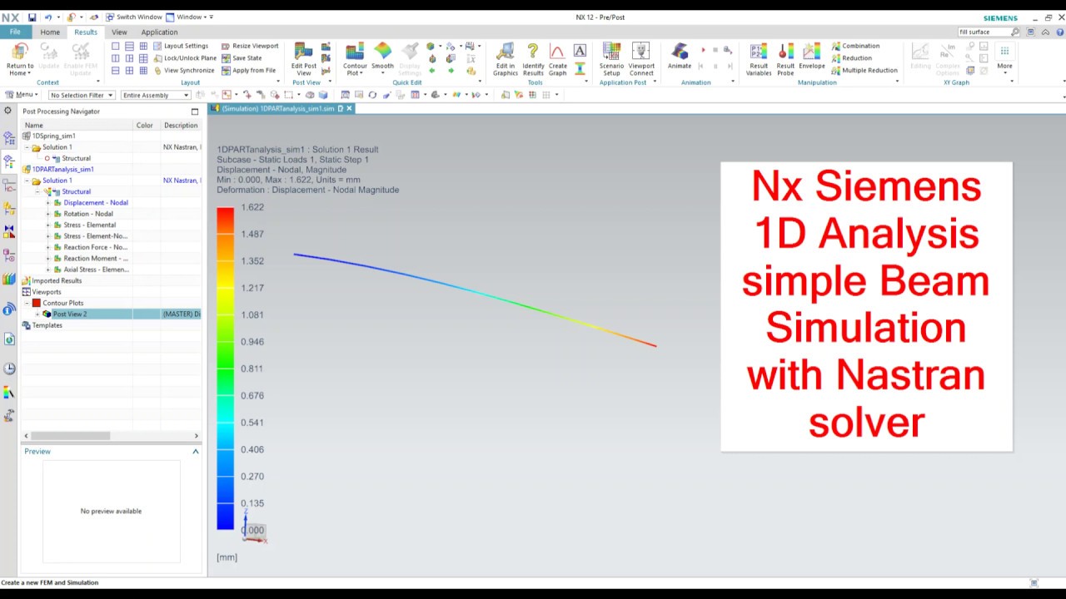Select the Results ribbon tab
Image resolution: width=1066 pixels, height=599 pixels.
(x=86, y=32)
